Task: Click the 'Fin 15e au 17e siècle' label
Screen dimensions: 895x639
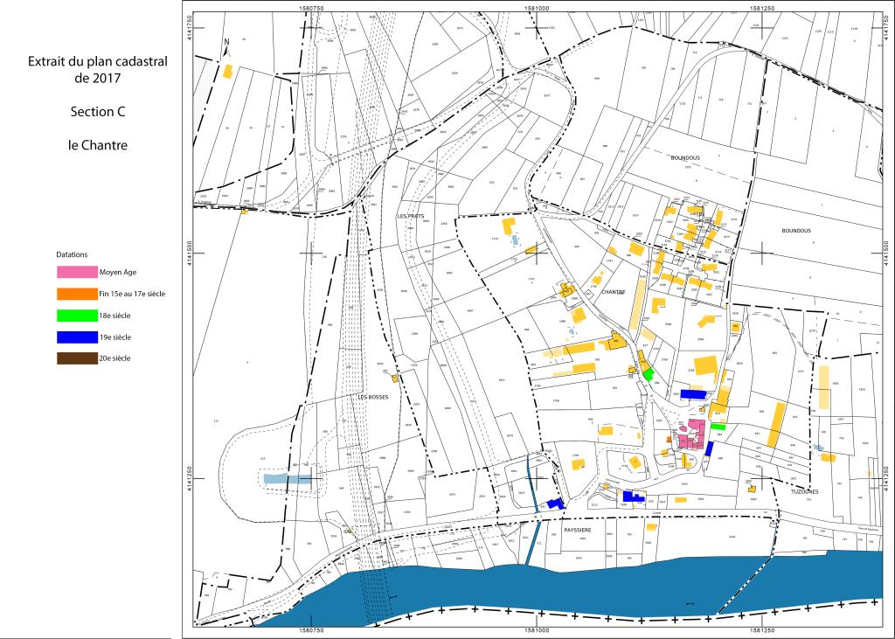Action: pos(133,294)
